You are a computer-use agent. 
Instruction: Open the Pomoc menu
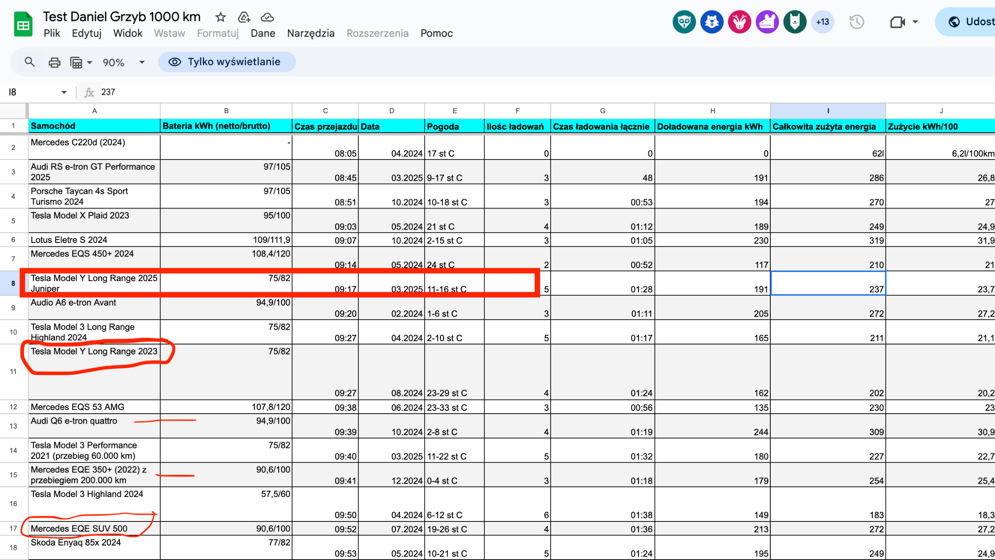pyautogui.click(x=437, y=33)
